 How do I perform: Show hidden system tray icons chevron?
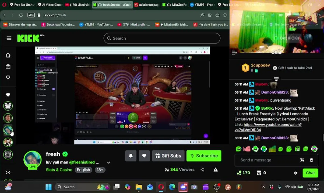coord(263,187)
